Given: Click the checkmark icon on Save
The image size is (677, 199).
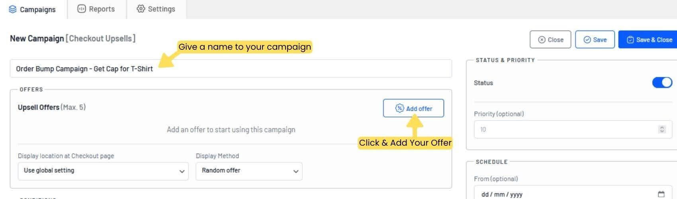Looking at the screenshot, I should click(587, 40).
